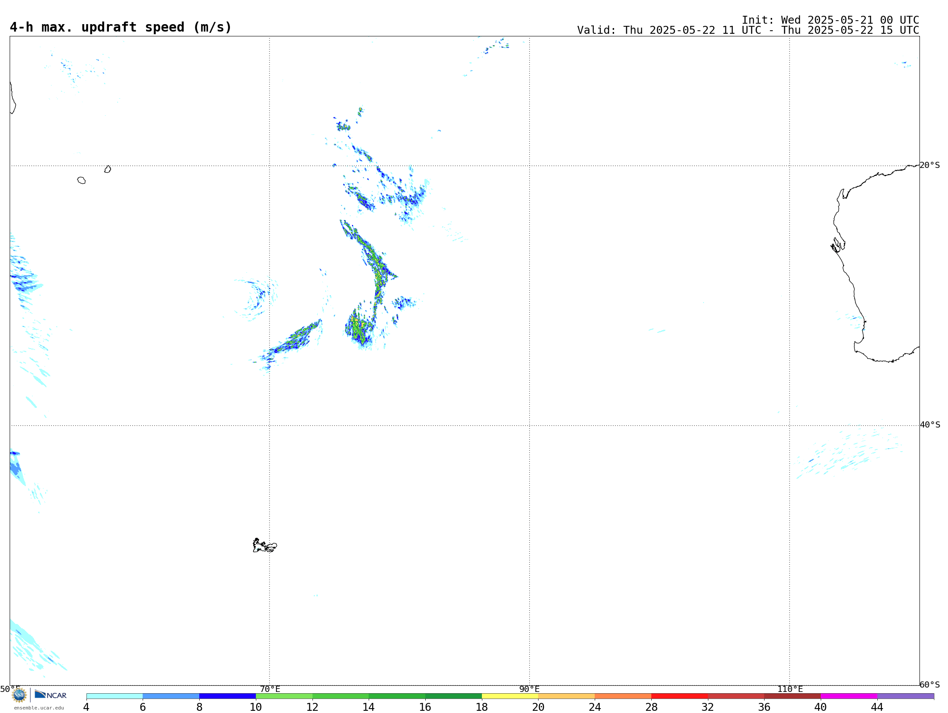The height and width of the screenshot is (713, 948).
Task: Click the colorbar tick label 28
Action: tap(651, 707)
